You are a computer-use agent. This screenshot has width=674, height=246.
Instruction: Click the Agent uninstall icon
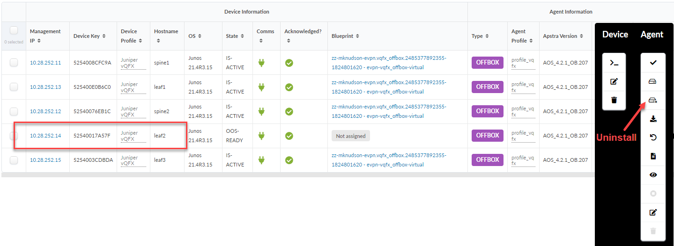pos(653,100)
